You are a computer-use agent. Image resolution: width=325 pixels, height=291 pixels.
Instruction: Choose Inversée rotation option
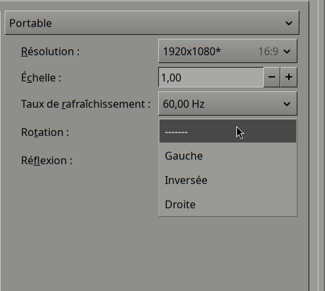point(228,180)
